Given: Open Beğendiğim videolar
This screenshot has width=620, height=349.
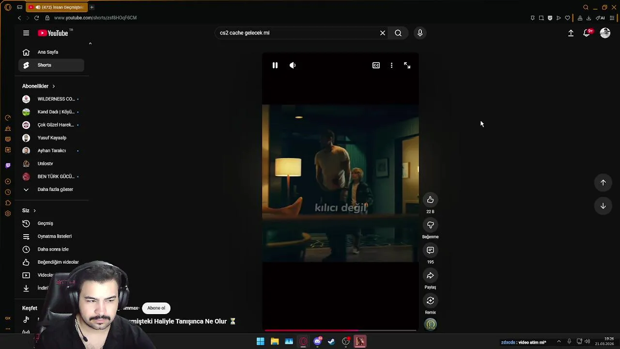Looking at the screenshot, I should [x=51, y=262].
